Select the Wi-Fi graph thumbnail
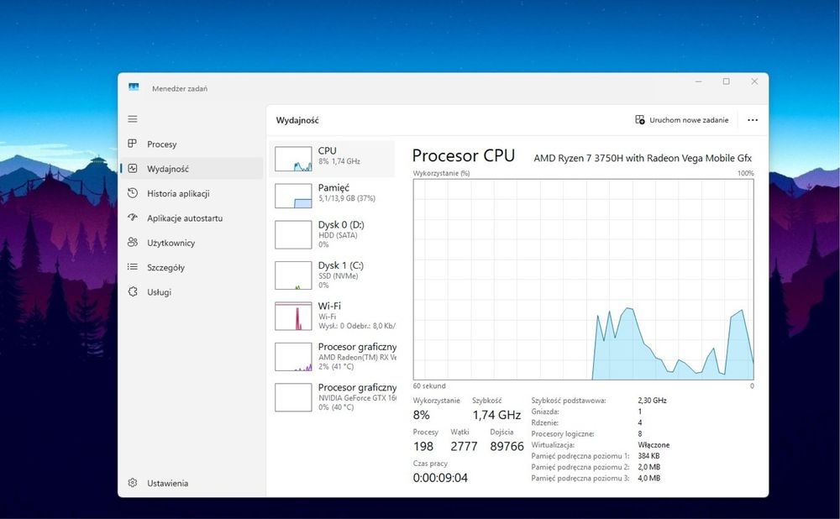 (x=293, y=316)
